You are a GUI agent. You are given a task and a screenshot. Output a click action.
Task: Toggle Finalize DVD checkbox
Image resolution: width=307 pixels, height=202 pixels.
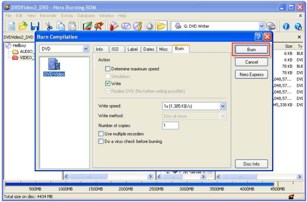[x=108, y=91]
